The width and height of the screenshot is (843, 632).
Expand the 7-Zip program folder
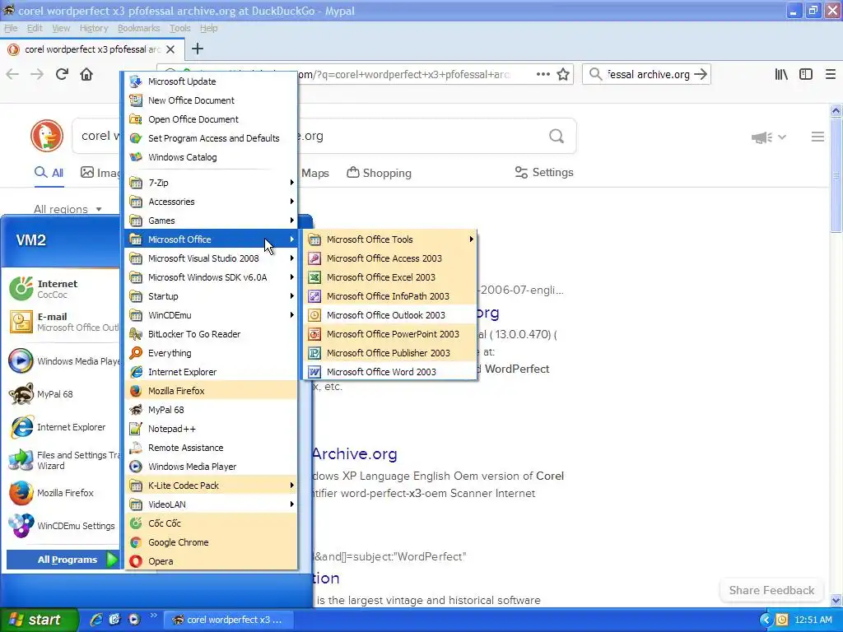tap(211, 183)
